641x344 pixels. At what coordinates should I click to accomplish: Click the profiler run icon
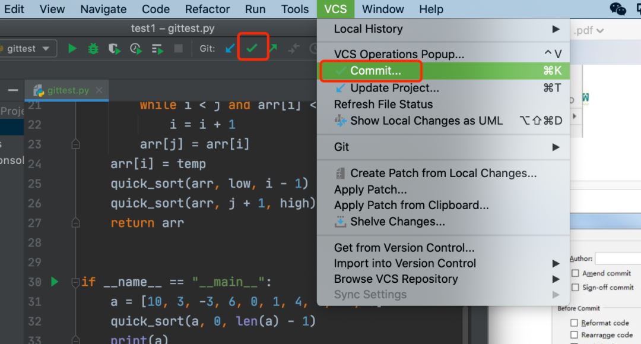coord(136,49)
